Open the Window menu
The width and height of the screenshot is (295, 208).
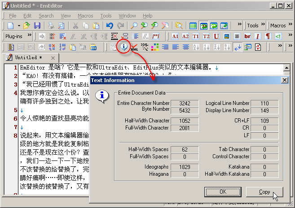127,16
